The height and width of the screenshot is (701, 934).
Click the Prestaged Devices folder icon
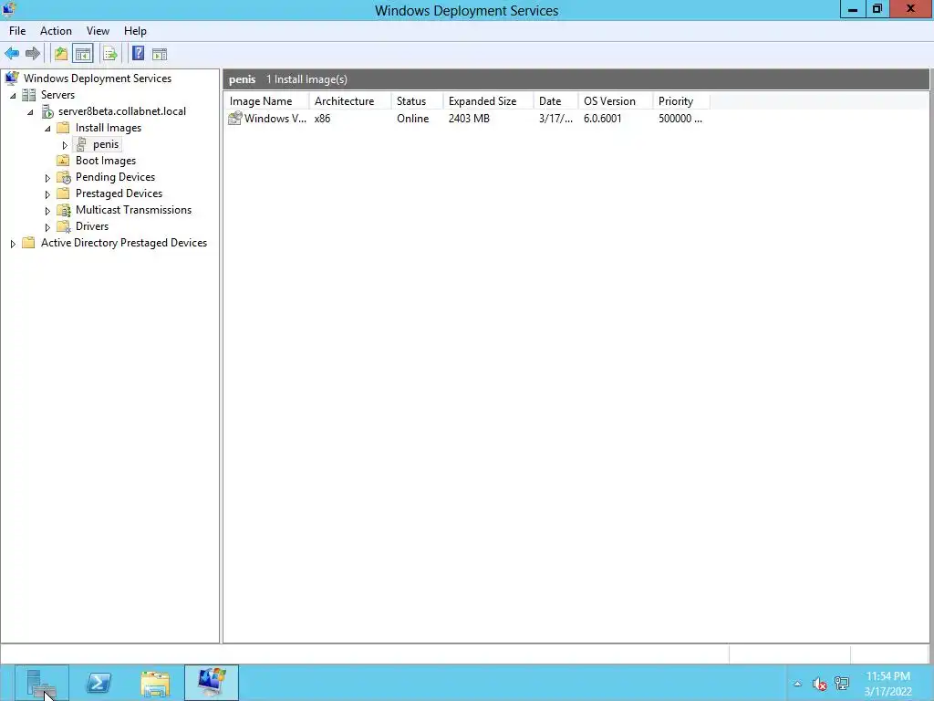(x=63, y=194)
